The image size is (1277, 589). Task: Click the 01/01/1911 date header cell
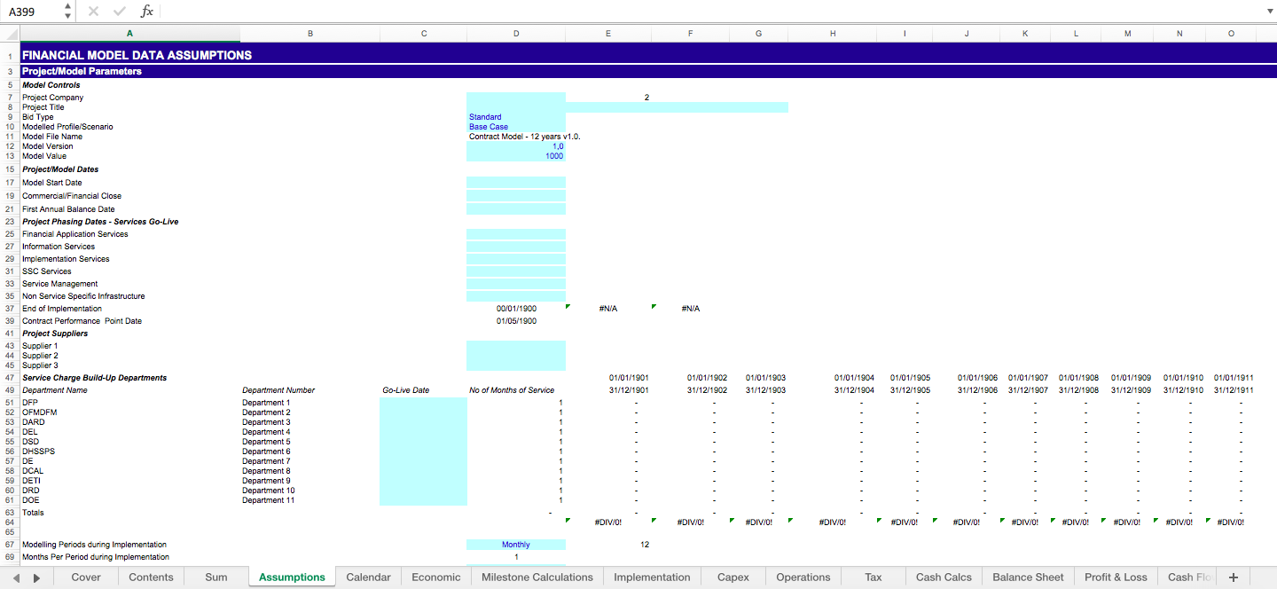[1234, 378]
